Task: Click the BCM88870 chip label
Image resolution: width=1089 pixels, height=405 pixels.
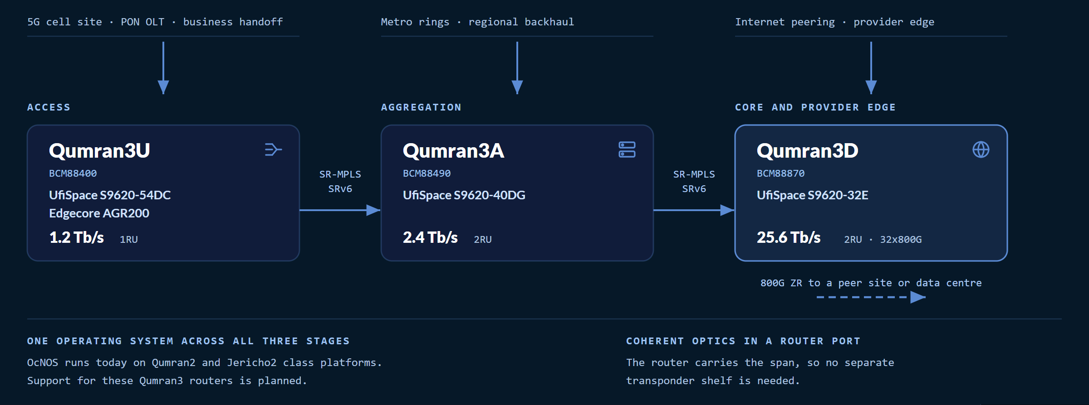Action: pos(780,174)
